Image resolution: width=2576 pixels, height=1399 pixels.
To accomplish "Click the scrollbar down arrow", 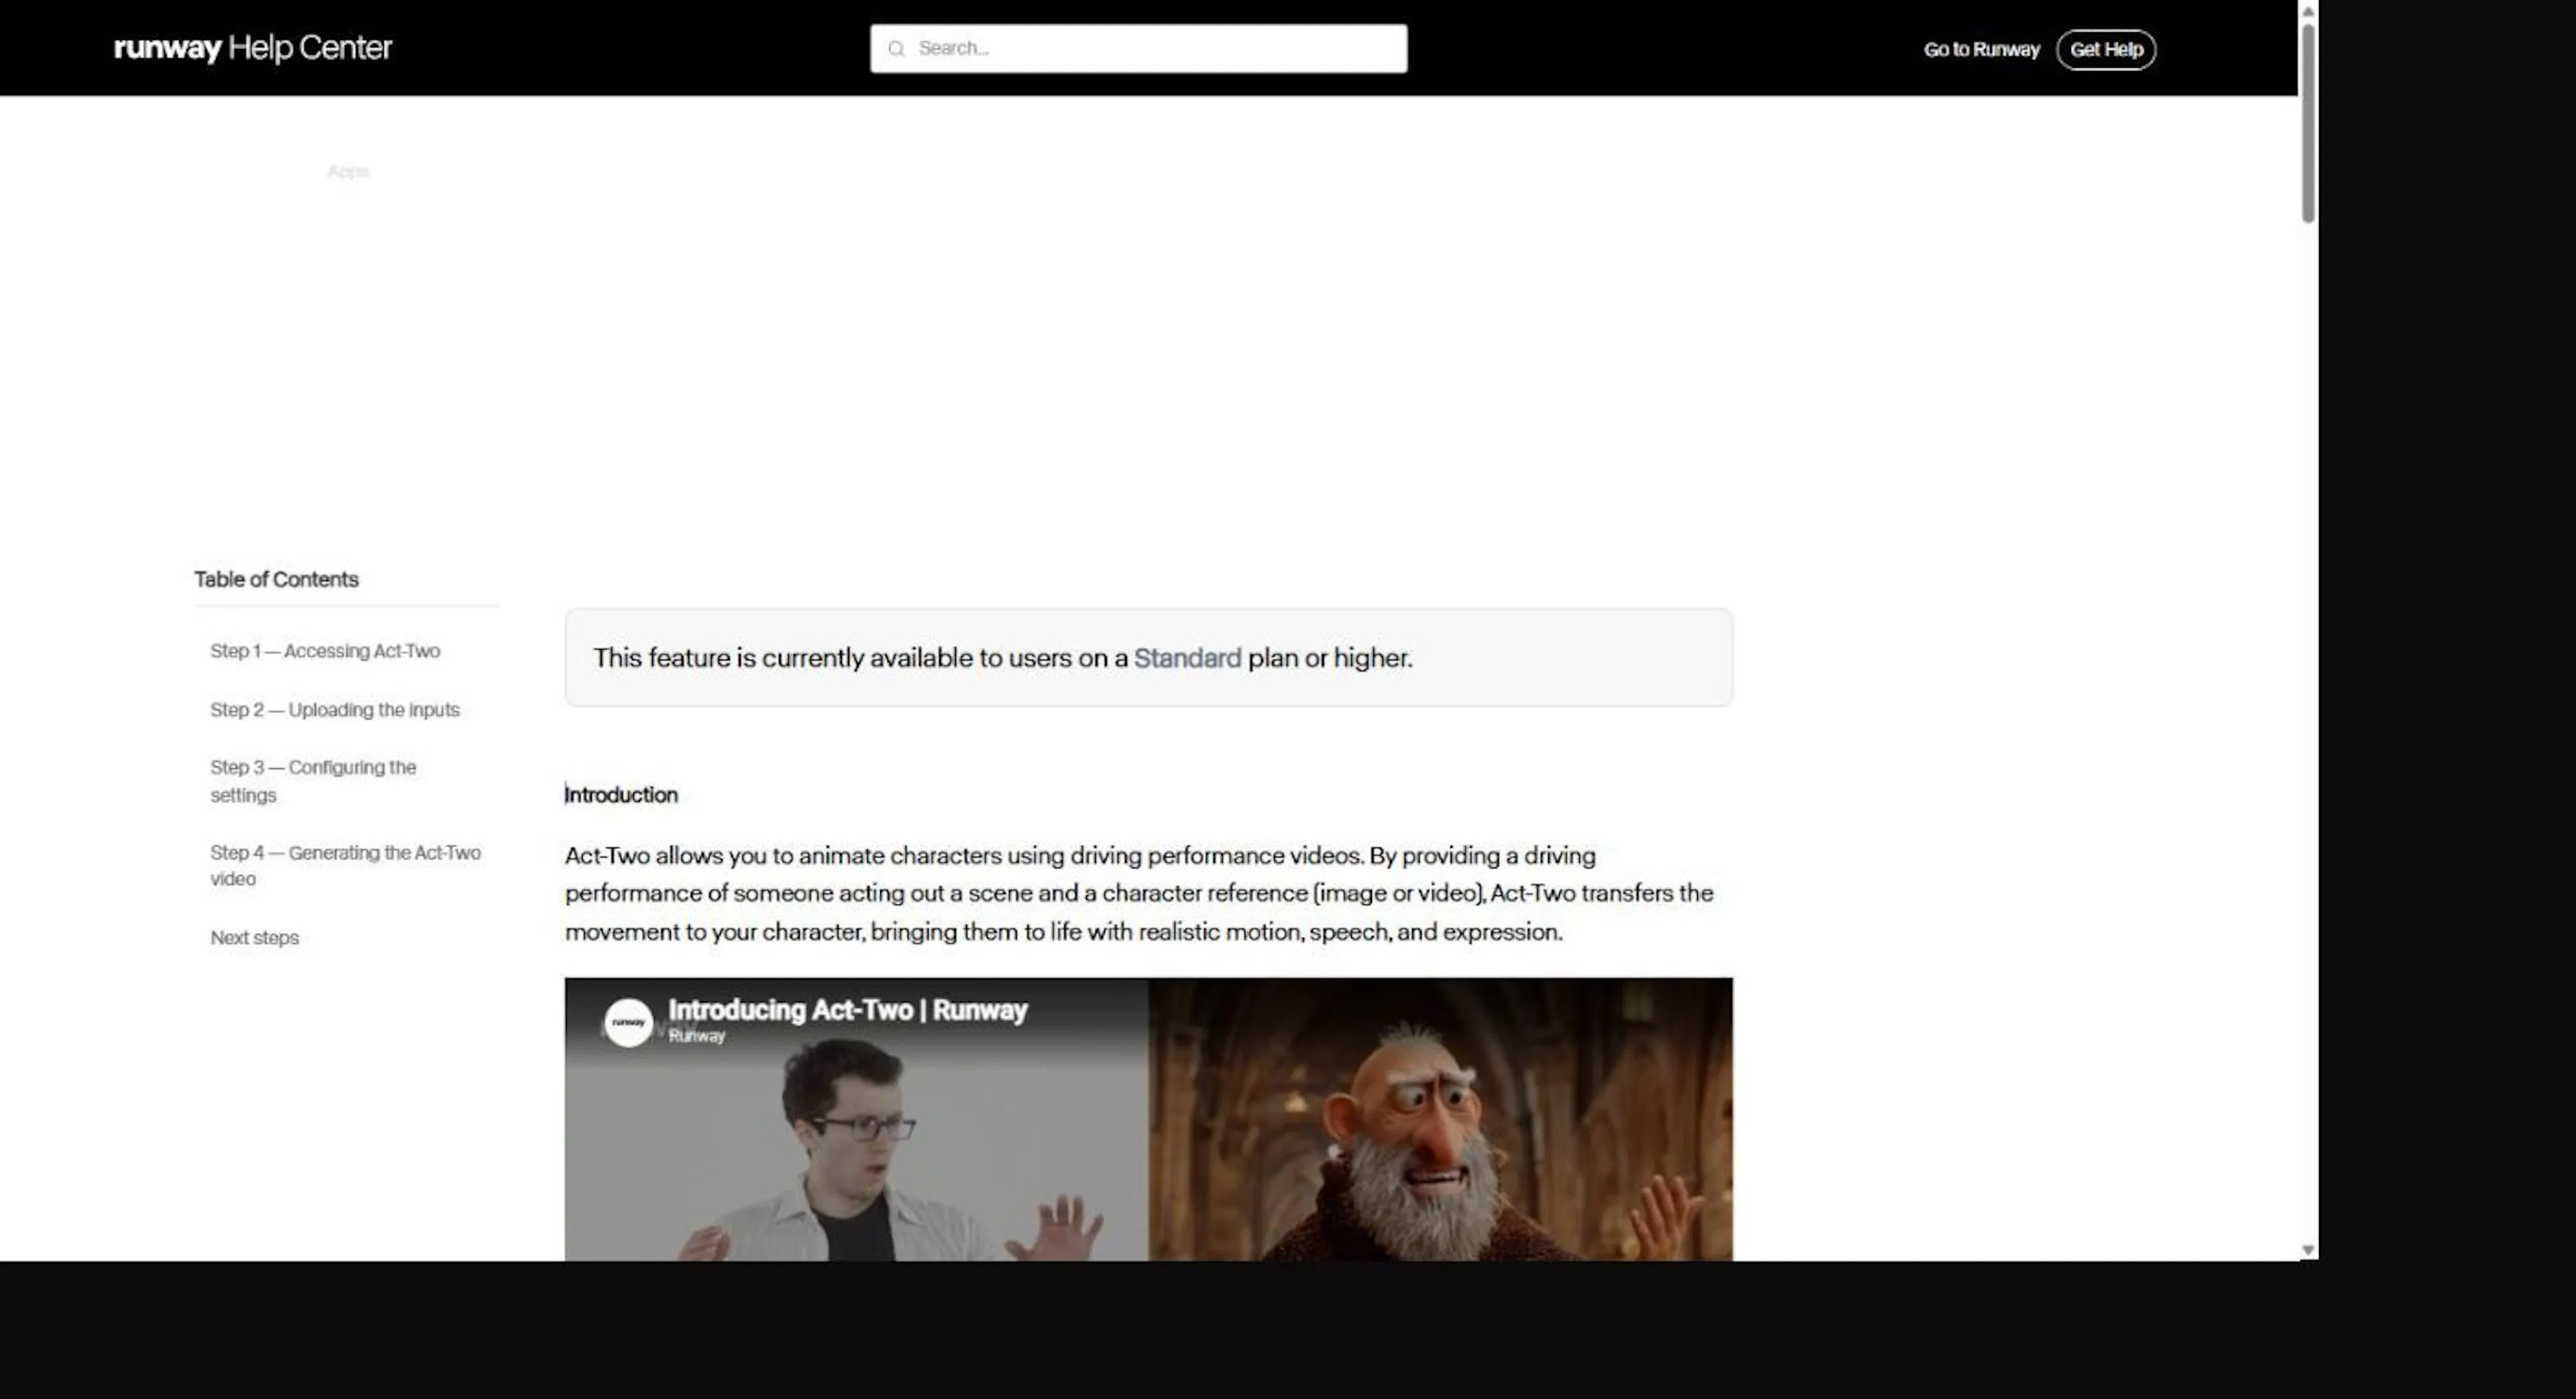I will coord(2308,1250).
